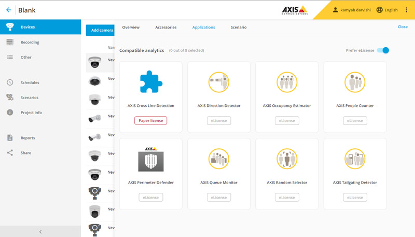
Task: Switch to the Overview tab
Action: pyautogui.click(x=131, y=27)
